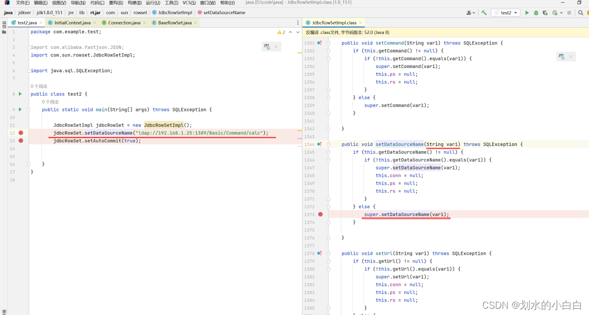Collapse main method fold at line 9
The image size is (589, 315).
click(29, 110)
